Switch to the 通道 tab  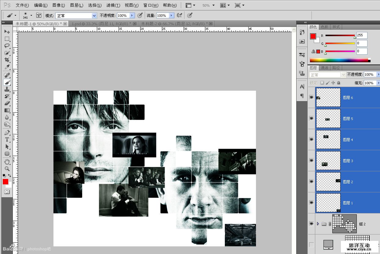coord(324,68)
